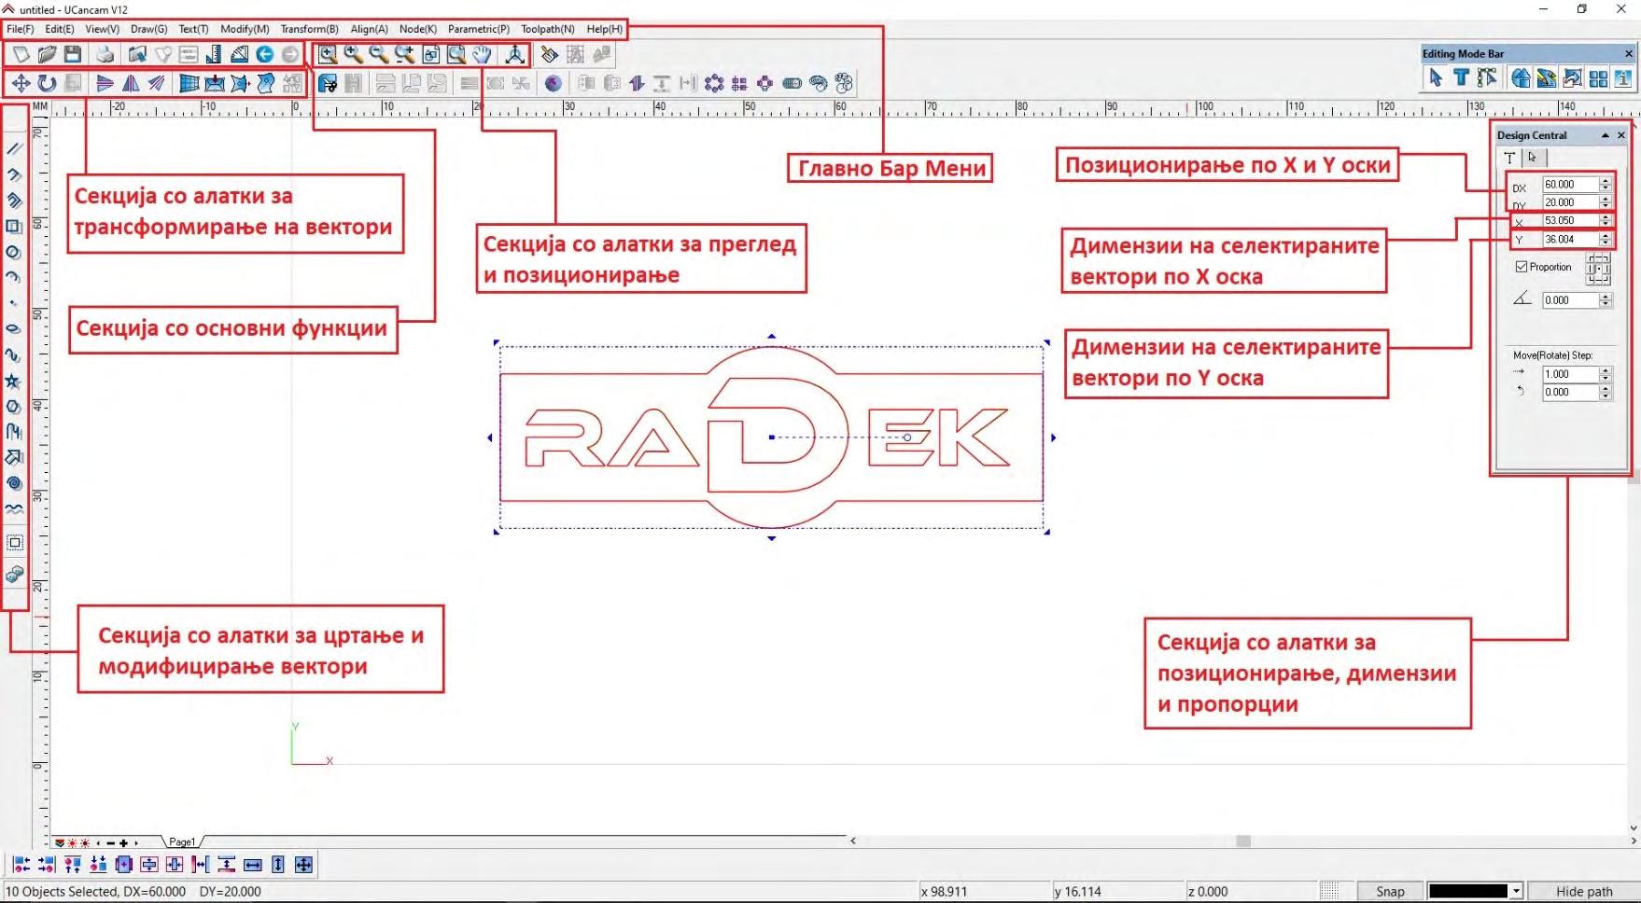Click the black color swatch in status bar
The height and width of the screenshot is (903, 1641).
[x=1468, y=891]
